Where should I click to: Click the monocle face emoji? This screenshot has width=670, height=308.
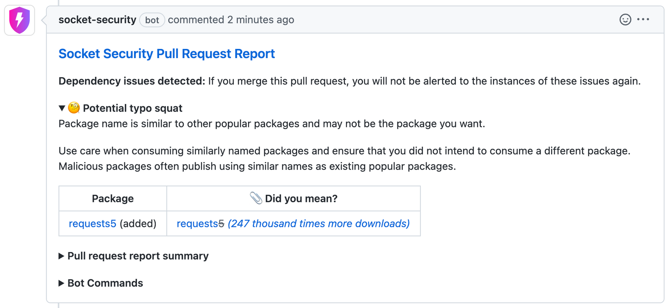tap(74, 108)
